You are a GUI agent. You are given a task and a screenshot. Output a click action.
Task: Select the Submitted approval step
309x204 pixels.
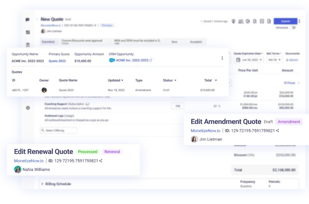pyautogui.click(x=48, y=42)
